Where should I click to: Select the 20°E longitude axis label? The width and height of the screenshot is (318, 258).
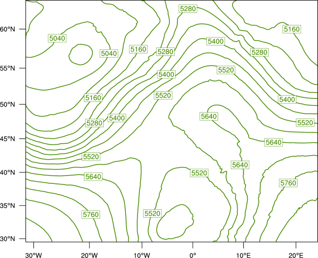click(x=296, y=255)
